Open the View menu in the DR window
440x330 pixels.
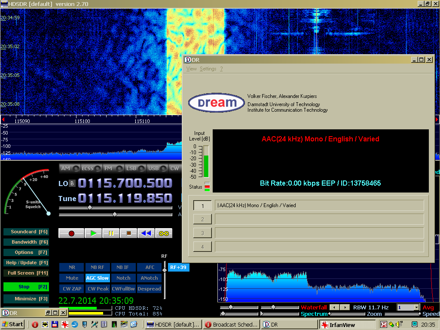tap(191, 69)
